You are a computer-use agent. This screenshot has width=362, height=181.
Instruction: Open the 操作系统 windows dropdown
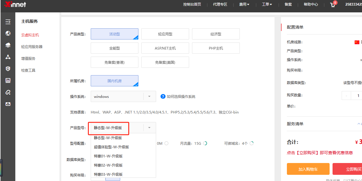click(x=123, y=96)
